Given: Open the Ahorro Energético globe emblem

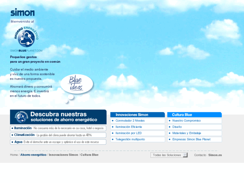Looking at the screenshot, I should click(26, 37).
